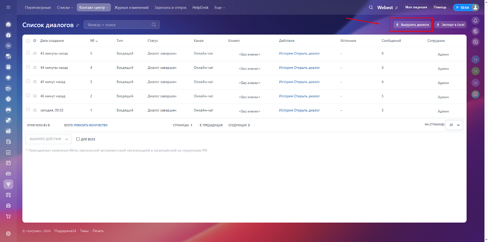Click the "Показать количество" link
This screenshot has height=242, width=488.
click(x=91, y=125)
